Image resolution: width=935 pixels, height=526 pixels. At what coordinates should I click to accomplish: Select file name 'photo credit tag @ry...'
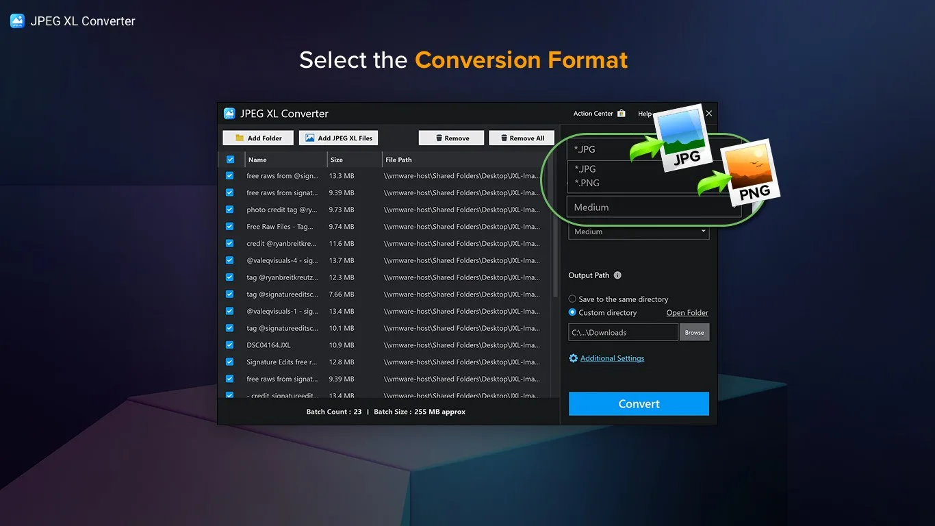point(282,210)
